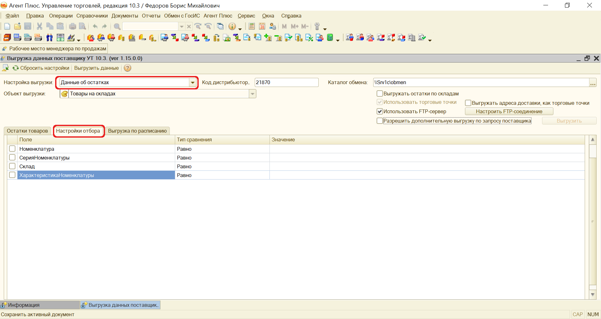The image size is (601, 319).
Task: Expand the 'Настройка выгрузки' dropdown
Action: [193, 83]
